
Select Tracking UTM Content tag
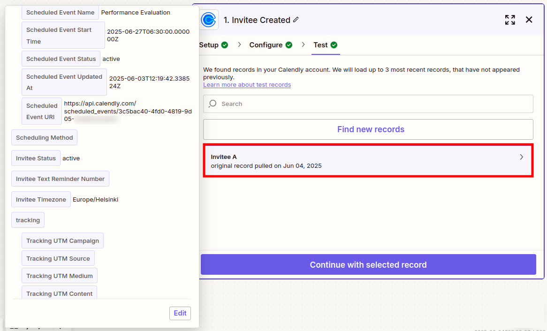pyautogui.click(x=59, y=293)
